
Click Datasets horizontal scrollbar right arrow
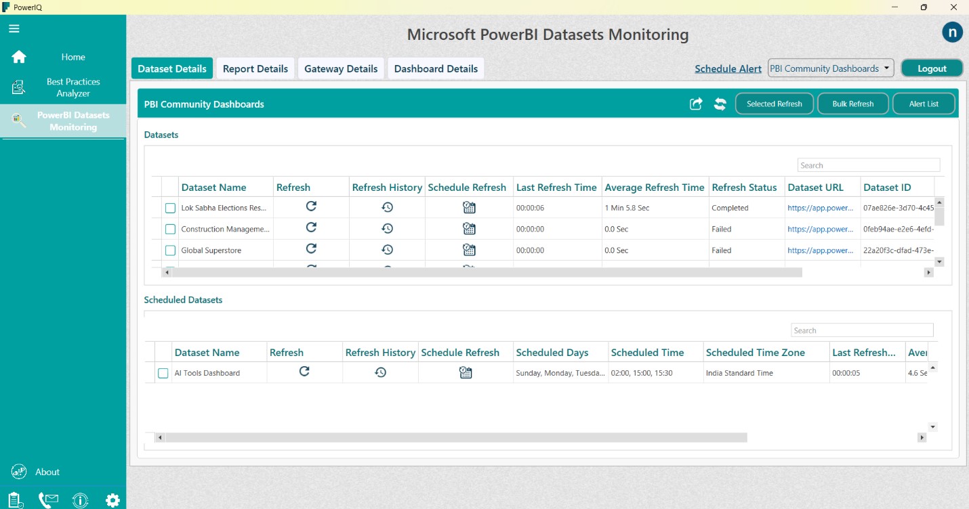click(929, 272)
